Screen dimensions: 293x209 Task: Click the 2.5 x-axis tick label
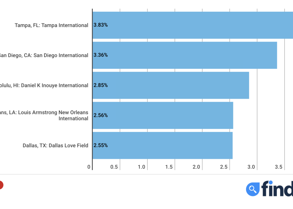(x=224, y=167)
